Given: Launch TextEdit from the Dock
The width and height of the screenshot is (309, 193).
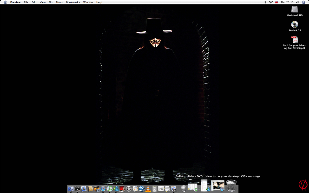Looking at the screenshot, I should [x=167, y=189].
